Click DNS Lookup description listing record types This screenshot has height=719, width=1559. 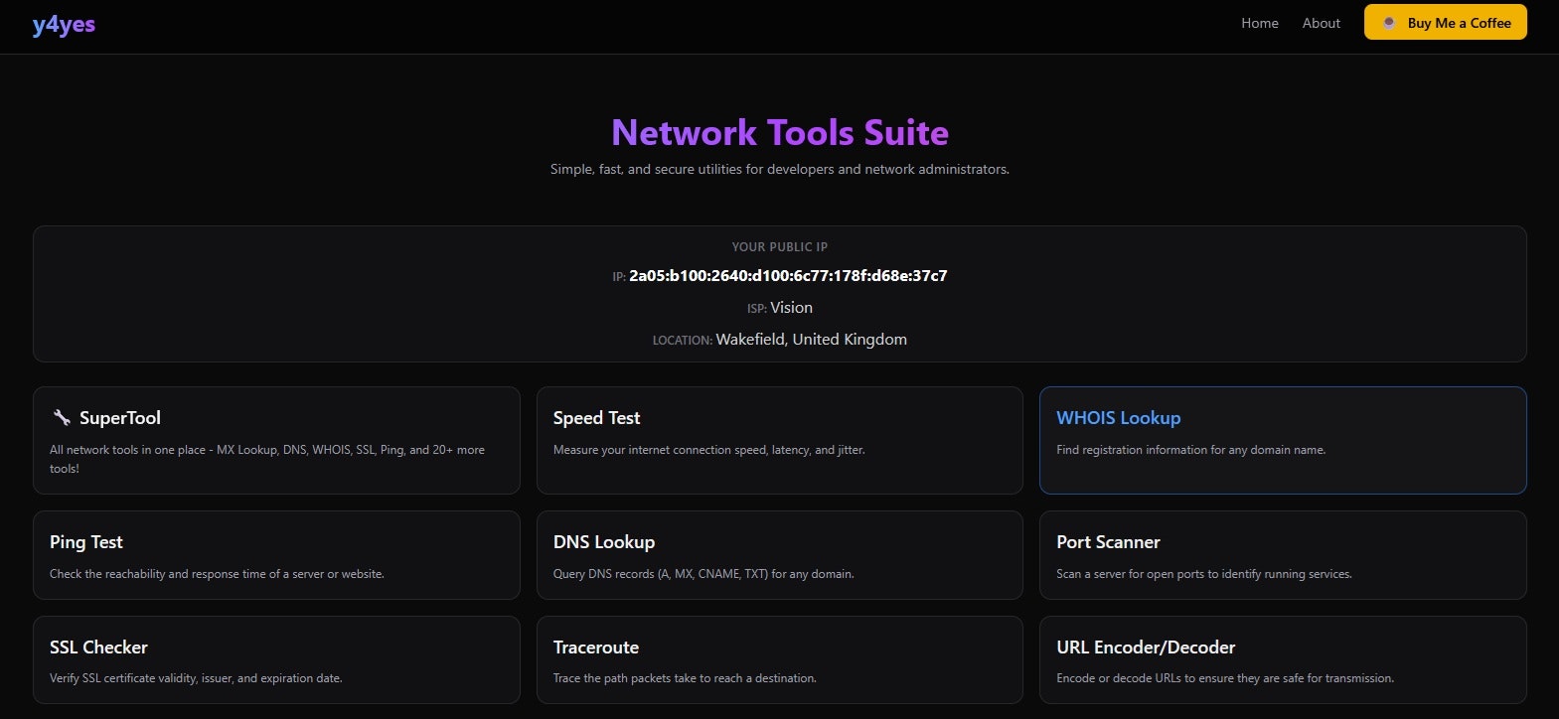(703, 574)
